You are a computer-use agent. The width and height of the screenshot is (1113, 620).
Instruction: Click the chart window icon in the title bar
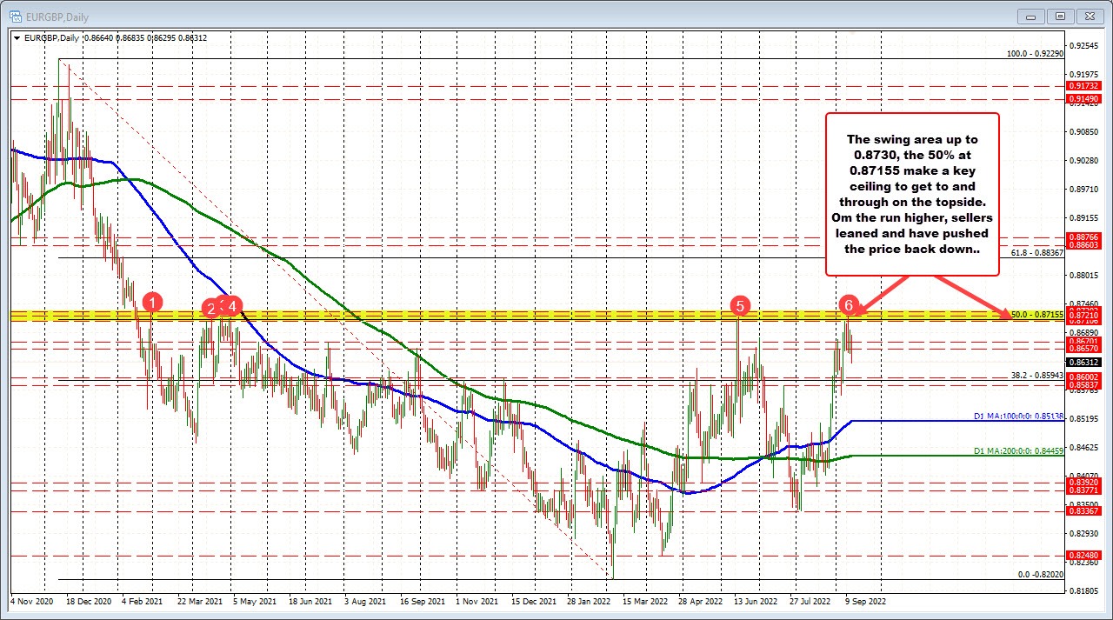16,15
